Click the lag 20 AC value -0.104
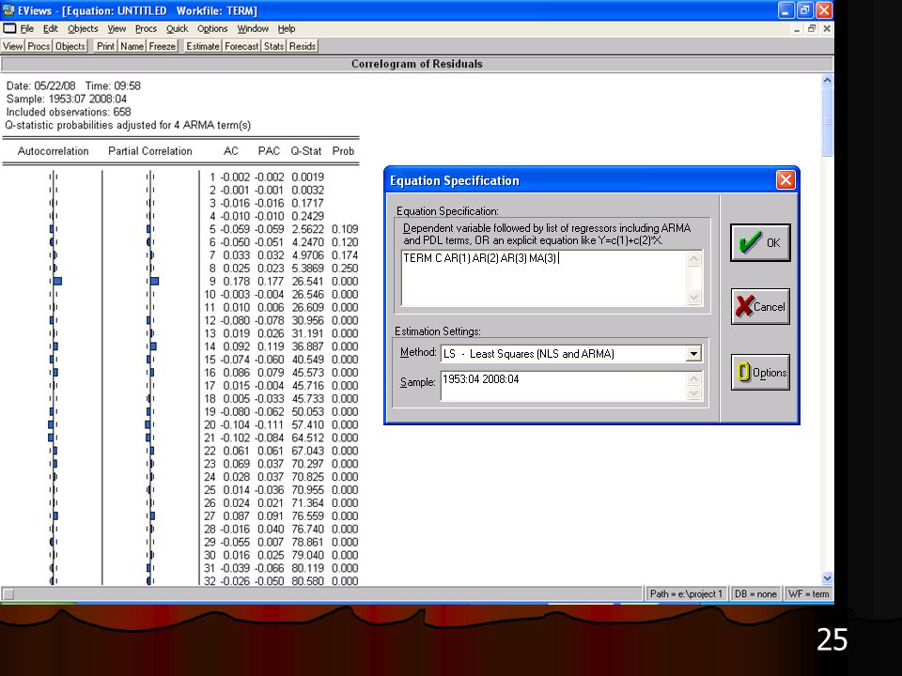Image resolution: width=902 pixels, height=676 pixels. (235, 424)
